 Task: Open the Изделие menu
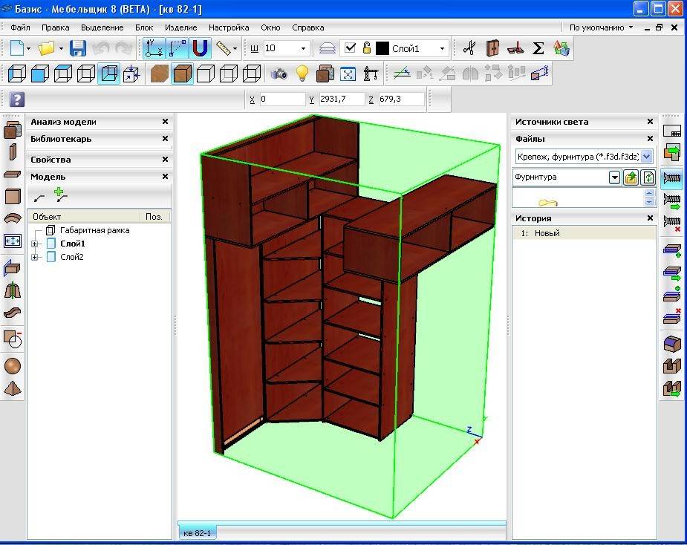tap(181, 27)
